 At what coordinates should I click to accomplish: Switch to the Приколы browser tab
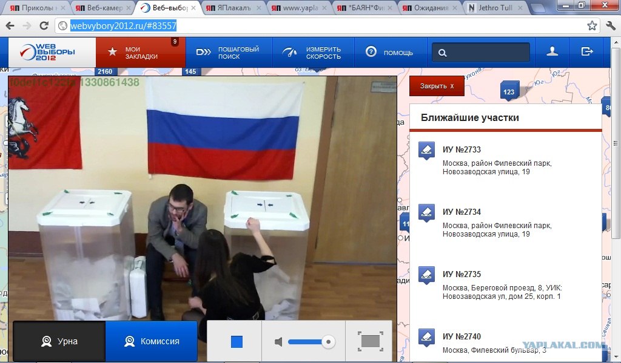38,7
